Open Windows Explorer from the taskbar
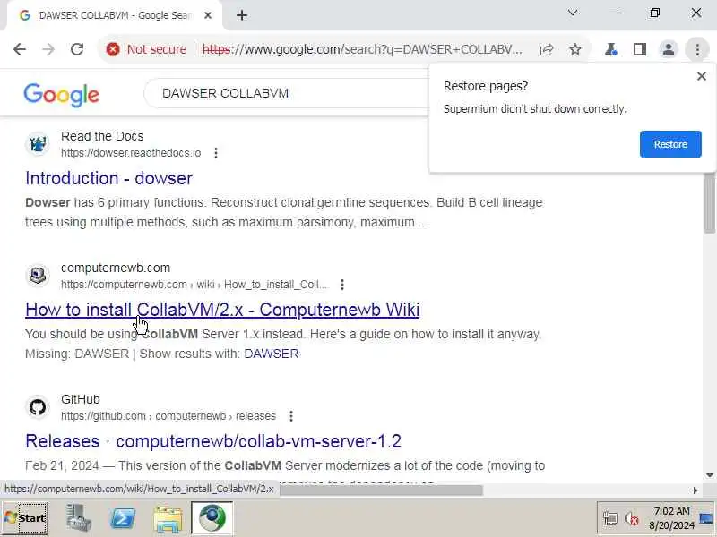 168,518
